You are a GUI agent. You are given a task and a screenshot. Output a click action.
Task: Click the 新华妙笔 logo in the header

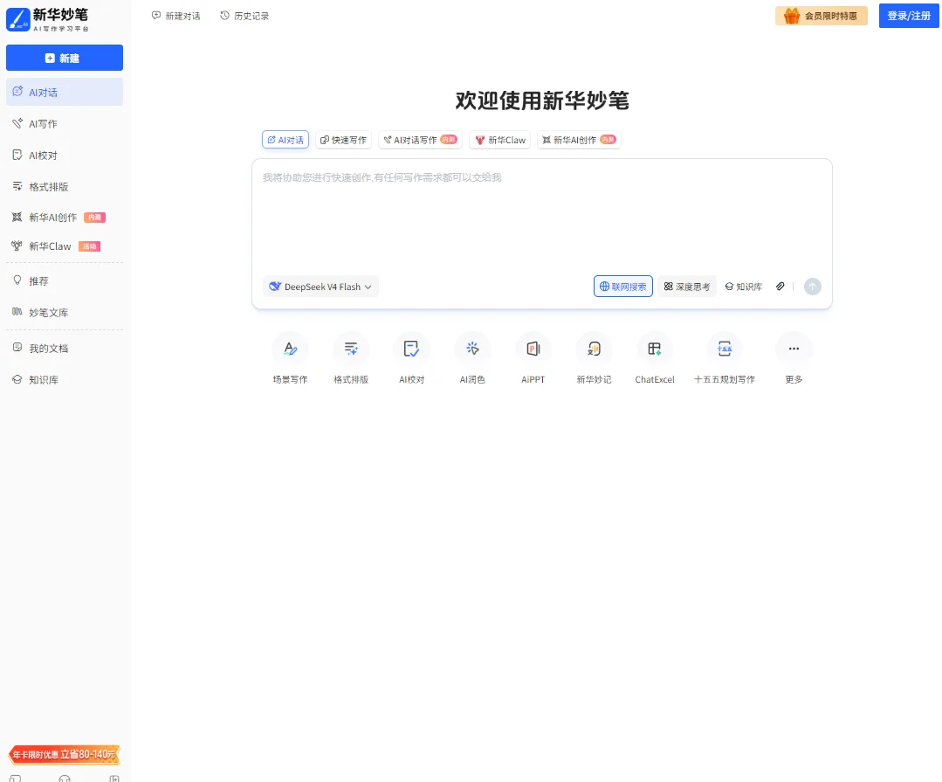[x=47, y=19]
